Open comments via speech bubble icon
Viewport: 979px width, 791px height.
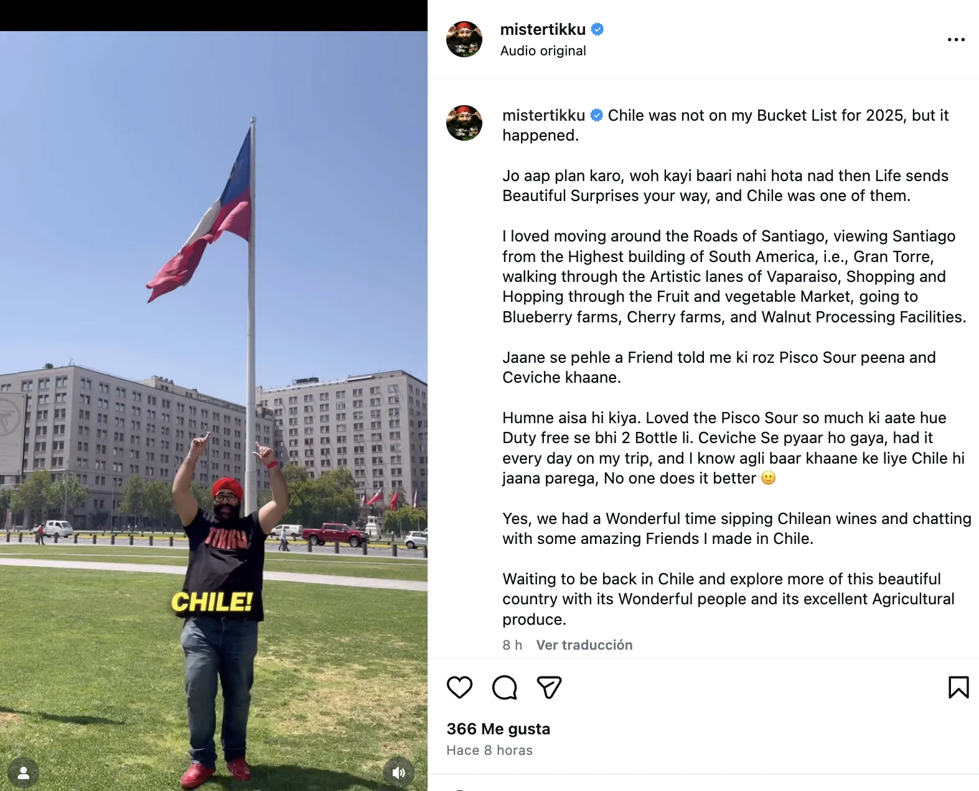click(x=504, y=687)
